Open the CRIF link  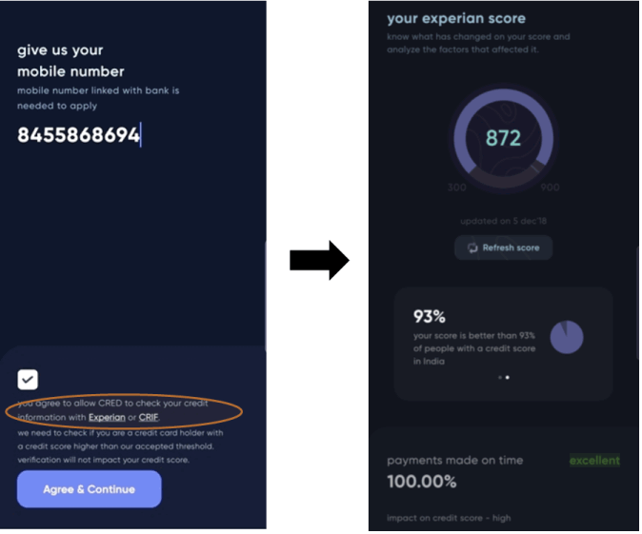tap(149, 417)
